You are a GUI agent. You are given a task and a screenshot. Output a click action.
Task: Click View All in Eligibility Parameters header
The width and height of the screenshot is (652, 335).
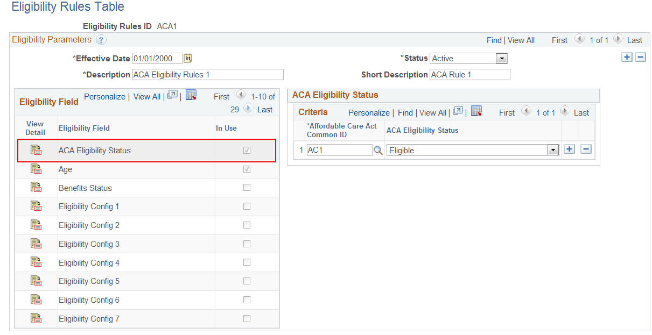pos(521,40)
